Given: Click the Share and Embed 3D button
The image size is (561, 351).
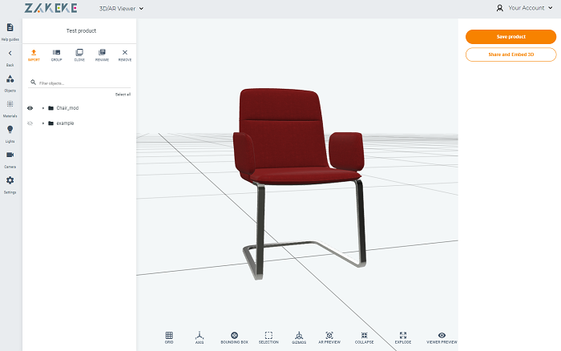Looking at the screenshot, I should coord(511,54).
